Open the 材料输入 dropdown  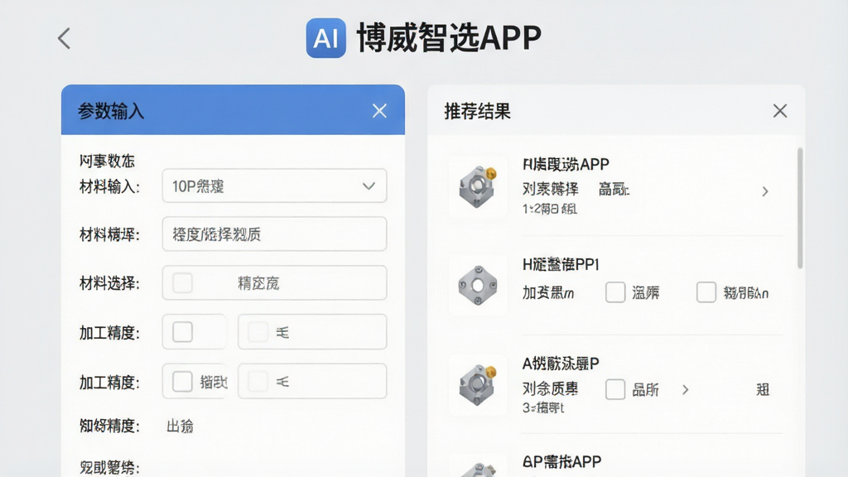tap(274, 186)
